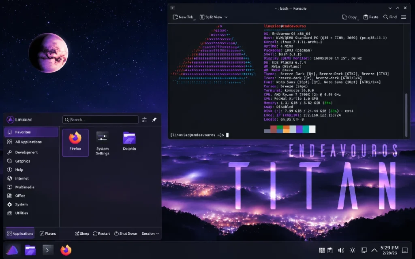Image resolution: width=415 pixels, height=259 pixels.
Task: Open the clipboard tray icon
Action: (x=330, y=250)
